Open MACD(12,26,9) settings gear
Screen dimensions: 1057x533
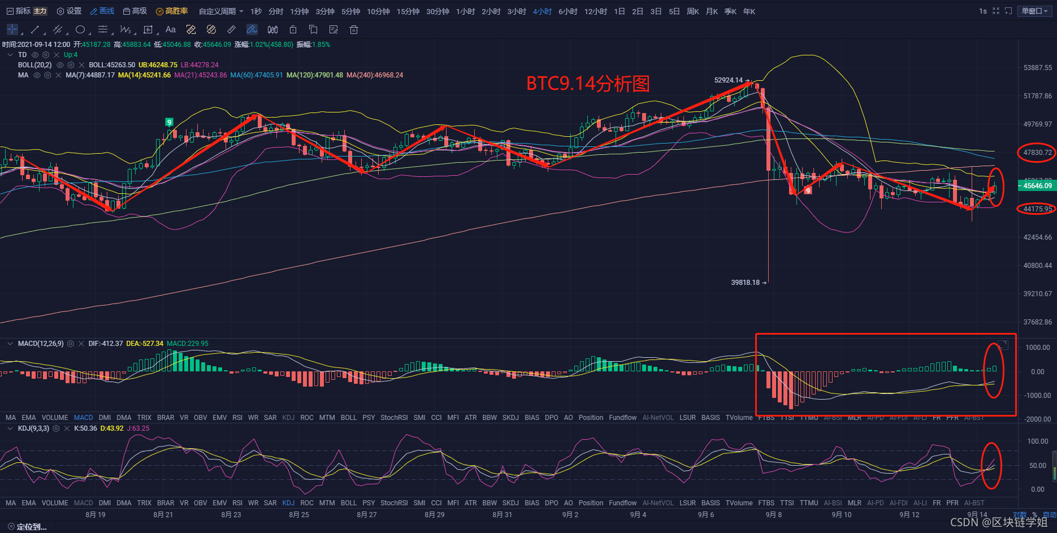[x=71, y=344]
